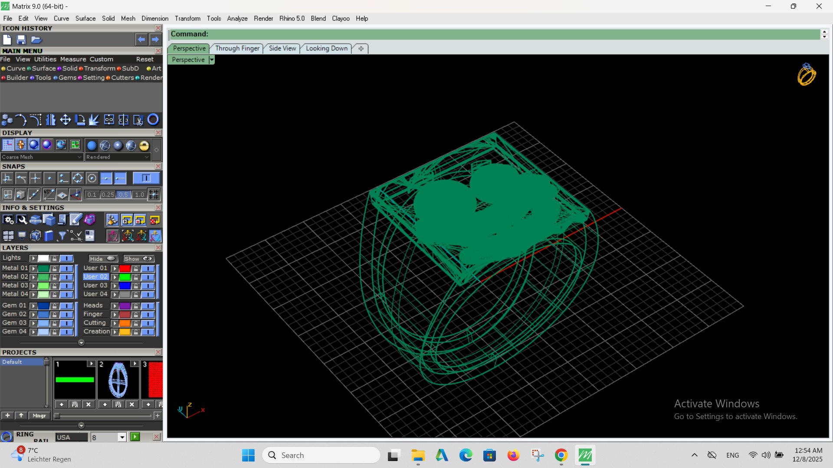
Task: Click the Command input line
Action: [494, 34]
